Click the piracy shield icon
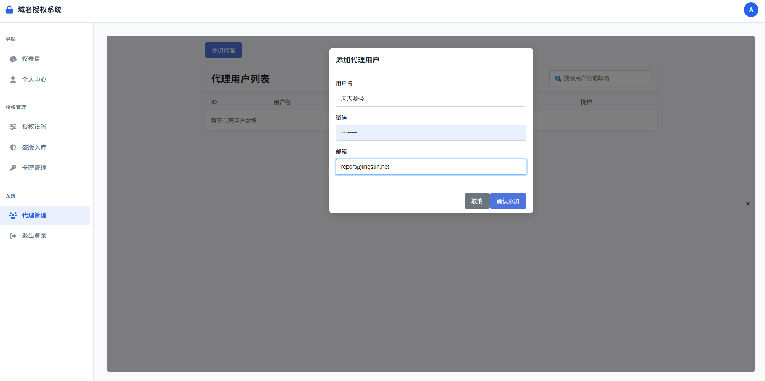The width and height of the screenshot is (765, 381). (x=13, y=148)
